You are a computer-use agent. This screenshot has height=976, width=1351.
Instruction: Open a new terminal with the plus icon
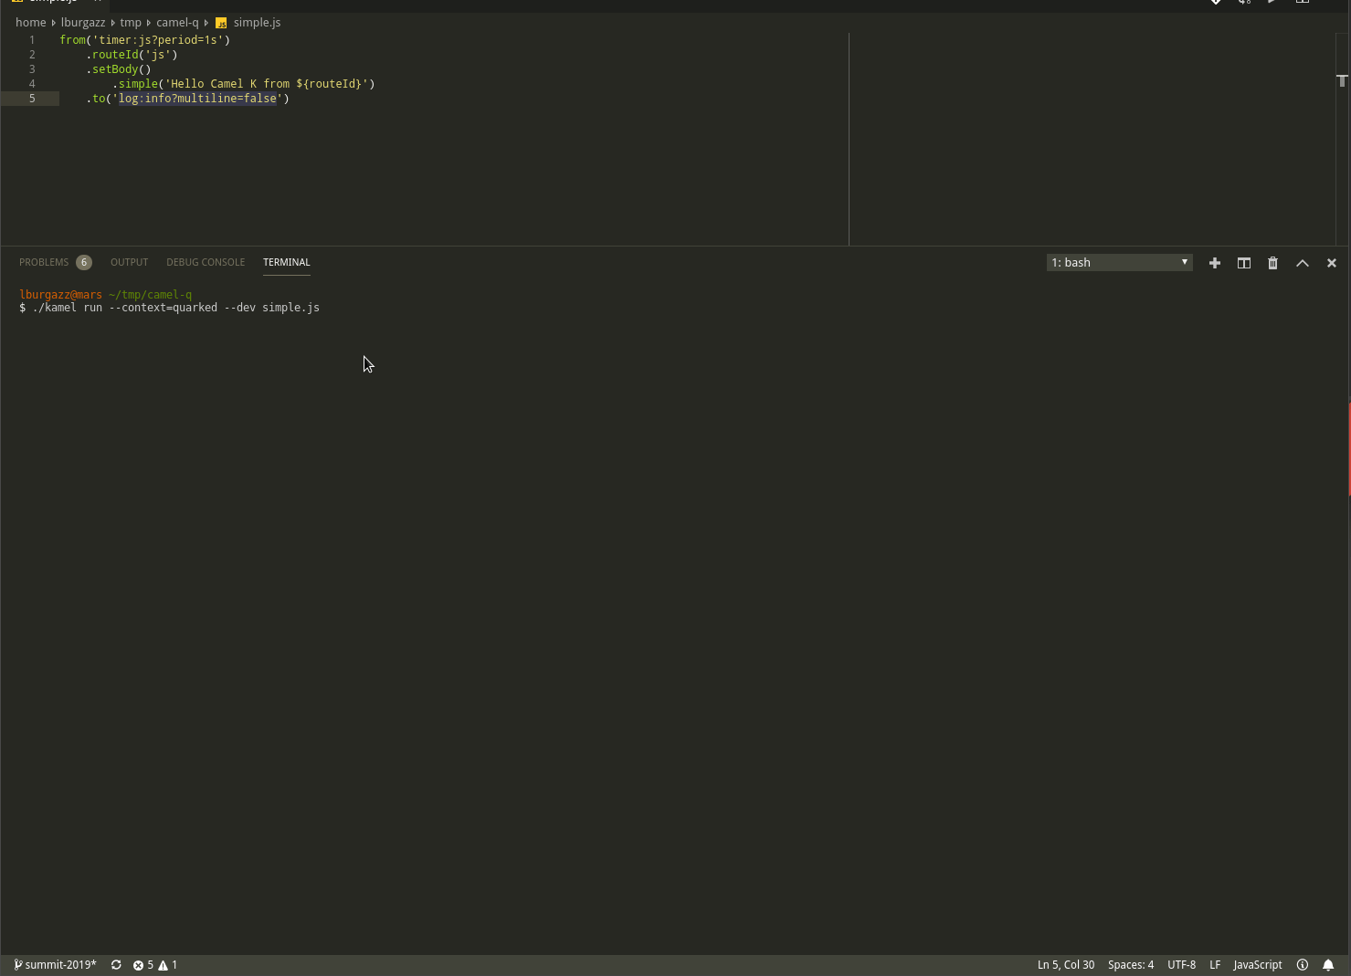tap(1215, 262)
